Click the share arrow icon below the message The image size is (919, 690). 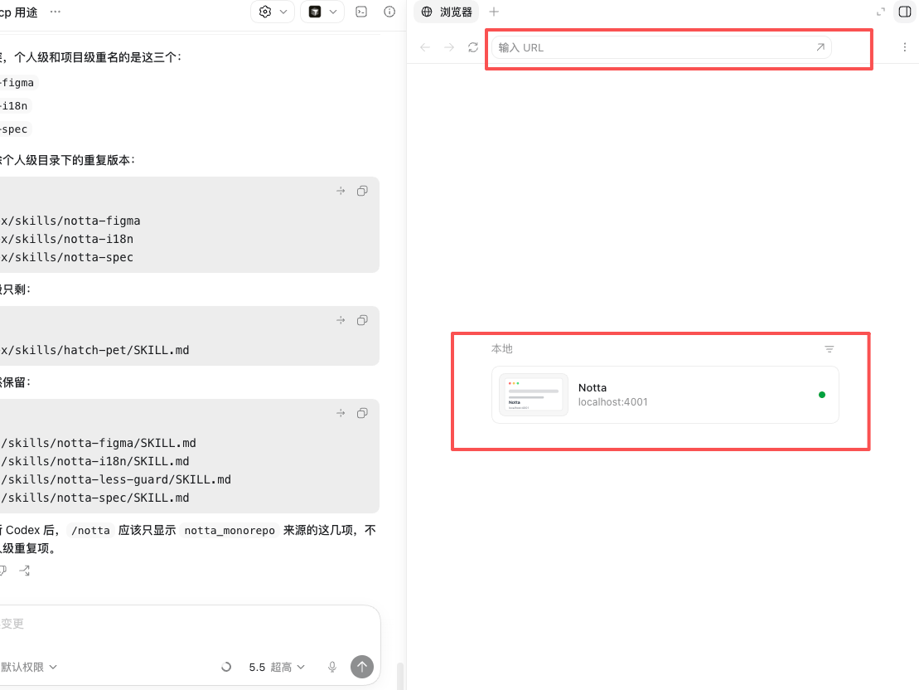click(x=25, y=571)
